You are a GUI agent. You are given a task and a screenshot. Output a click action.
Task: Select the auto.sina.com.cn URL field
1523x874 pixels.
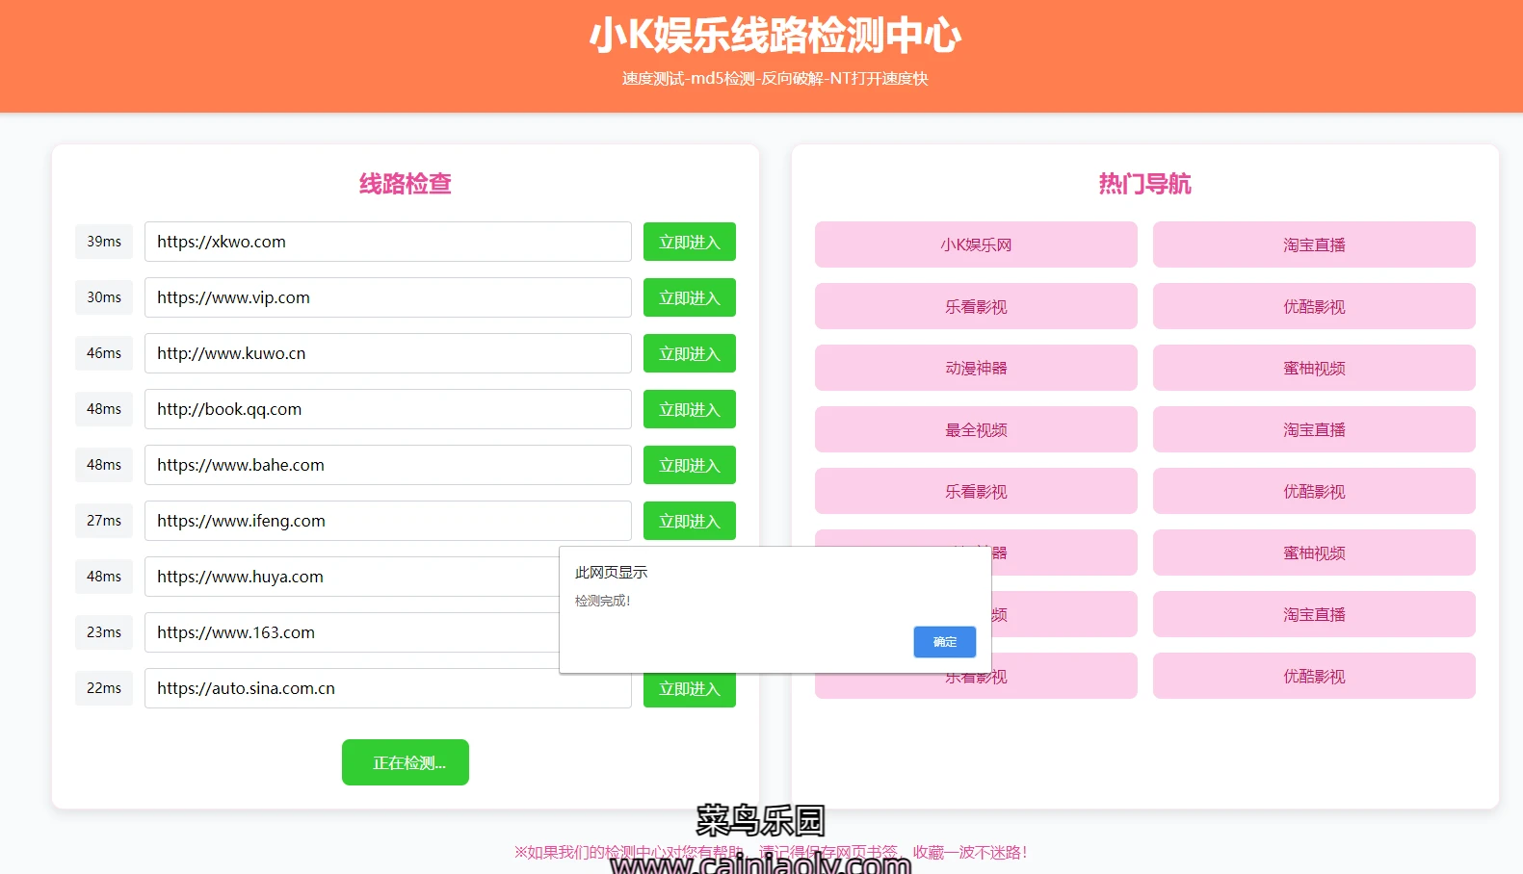tap(387, 688)
